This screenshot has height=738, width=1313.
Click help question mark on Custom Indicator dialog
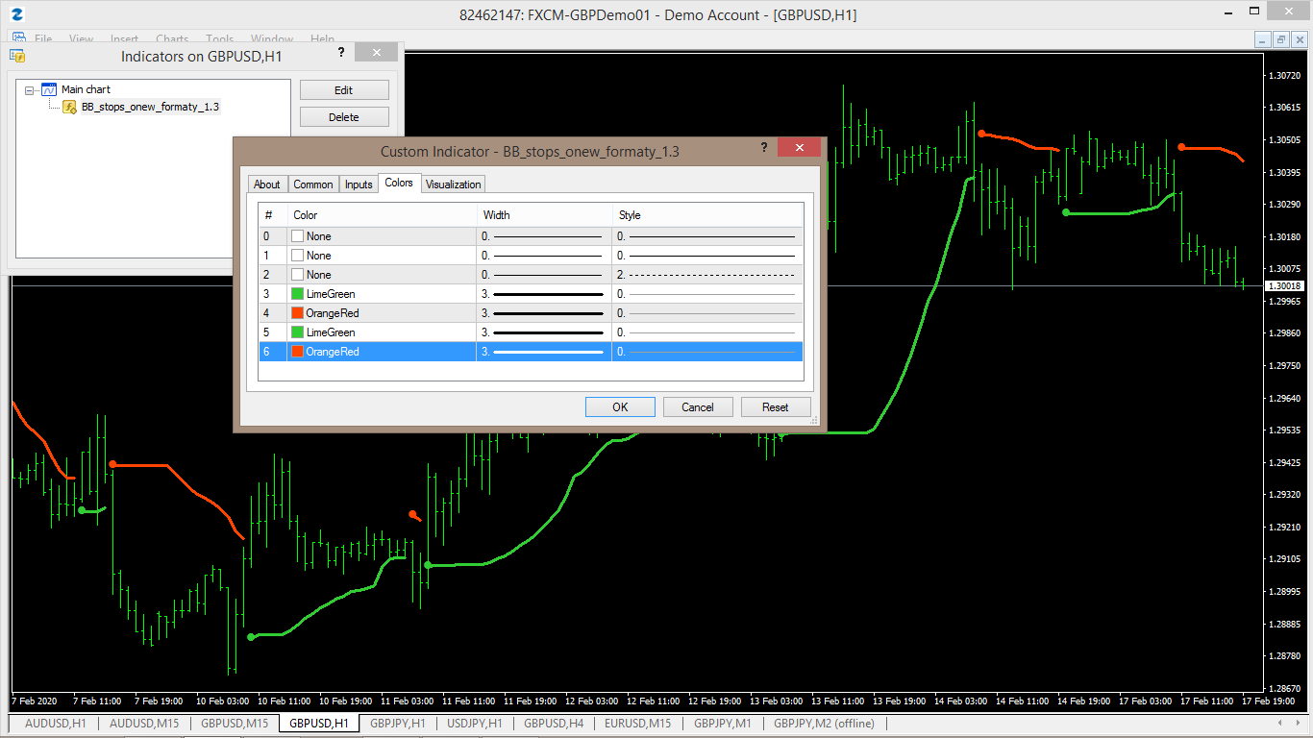pyautogui.click(x=764, y=147)
